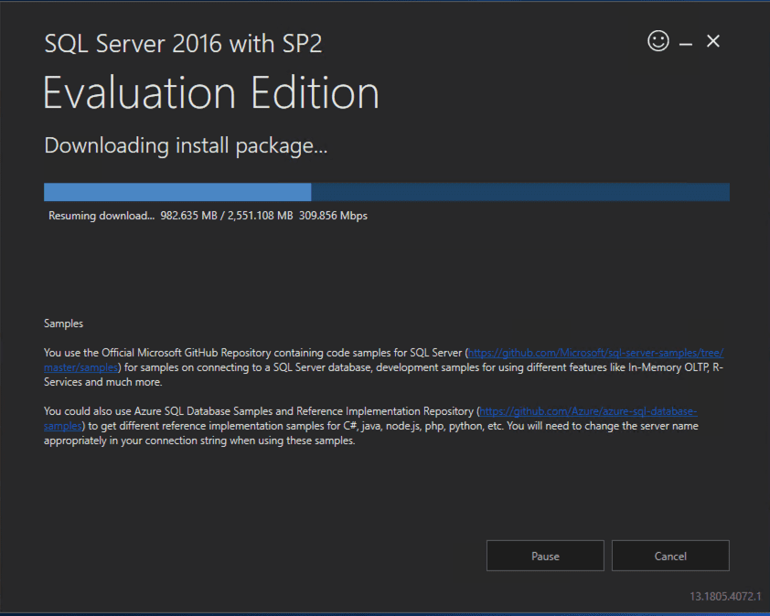
Task: Click the smiley feedback icon
Action: [658, 41]
